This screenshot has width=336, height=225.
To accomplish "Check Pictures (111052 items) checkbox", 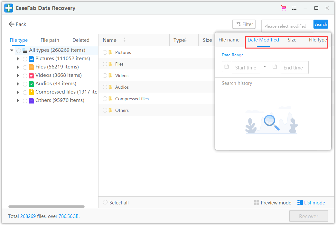I will coord(25,59).
